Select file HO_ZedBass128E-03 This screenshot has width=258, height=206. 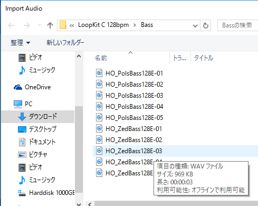pyautogui.click(x=133, y=151)
